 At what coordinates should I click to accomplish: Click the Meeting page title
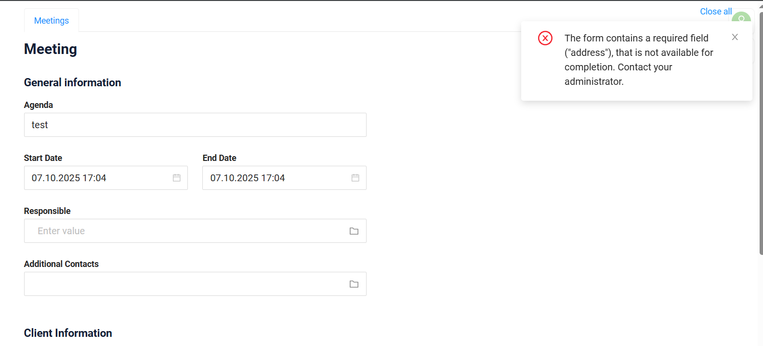(x=51, y=49)
